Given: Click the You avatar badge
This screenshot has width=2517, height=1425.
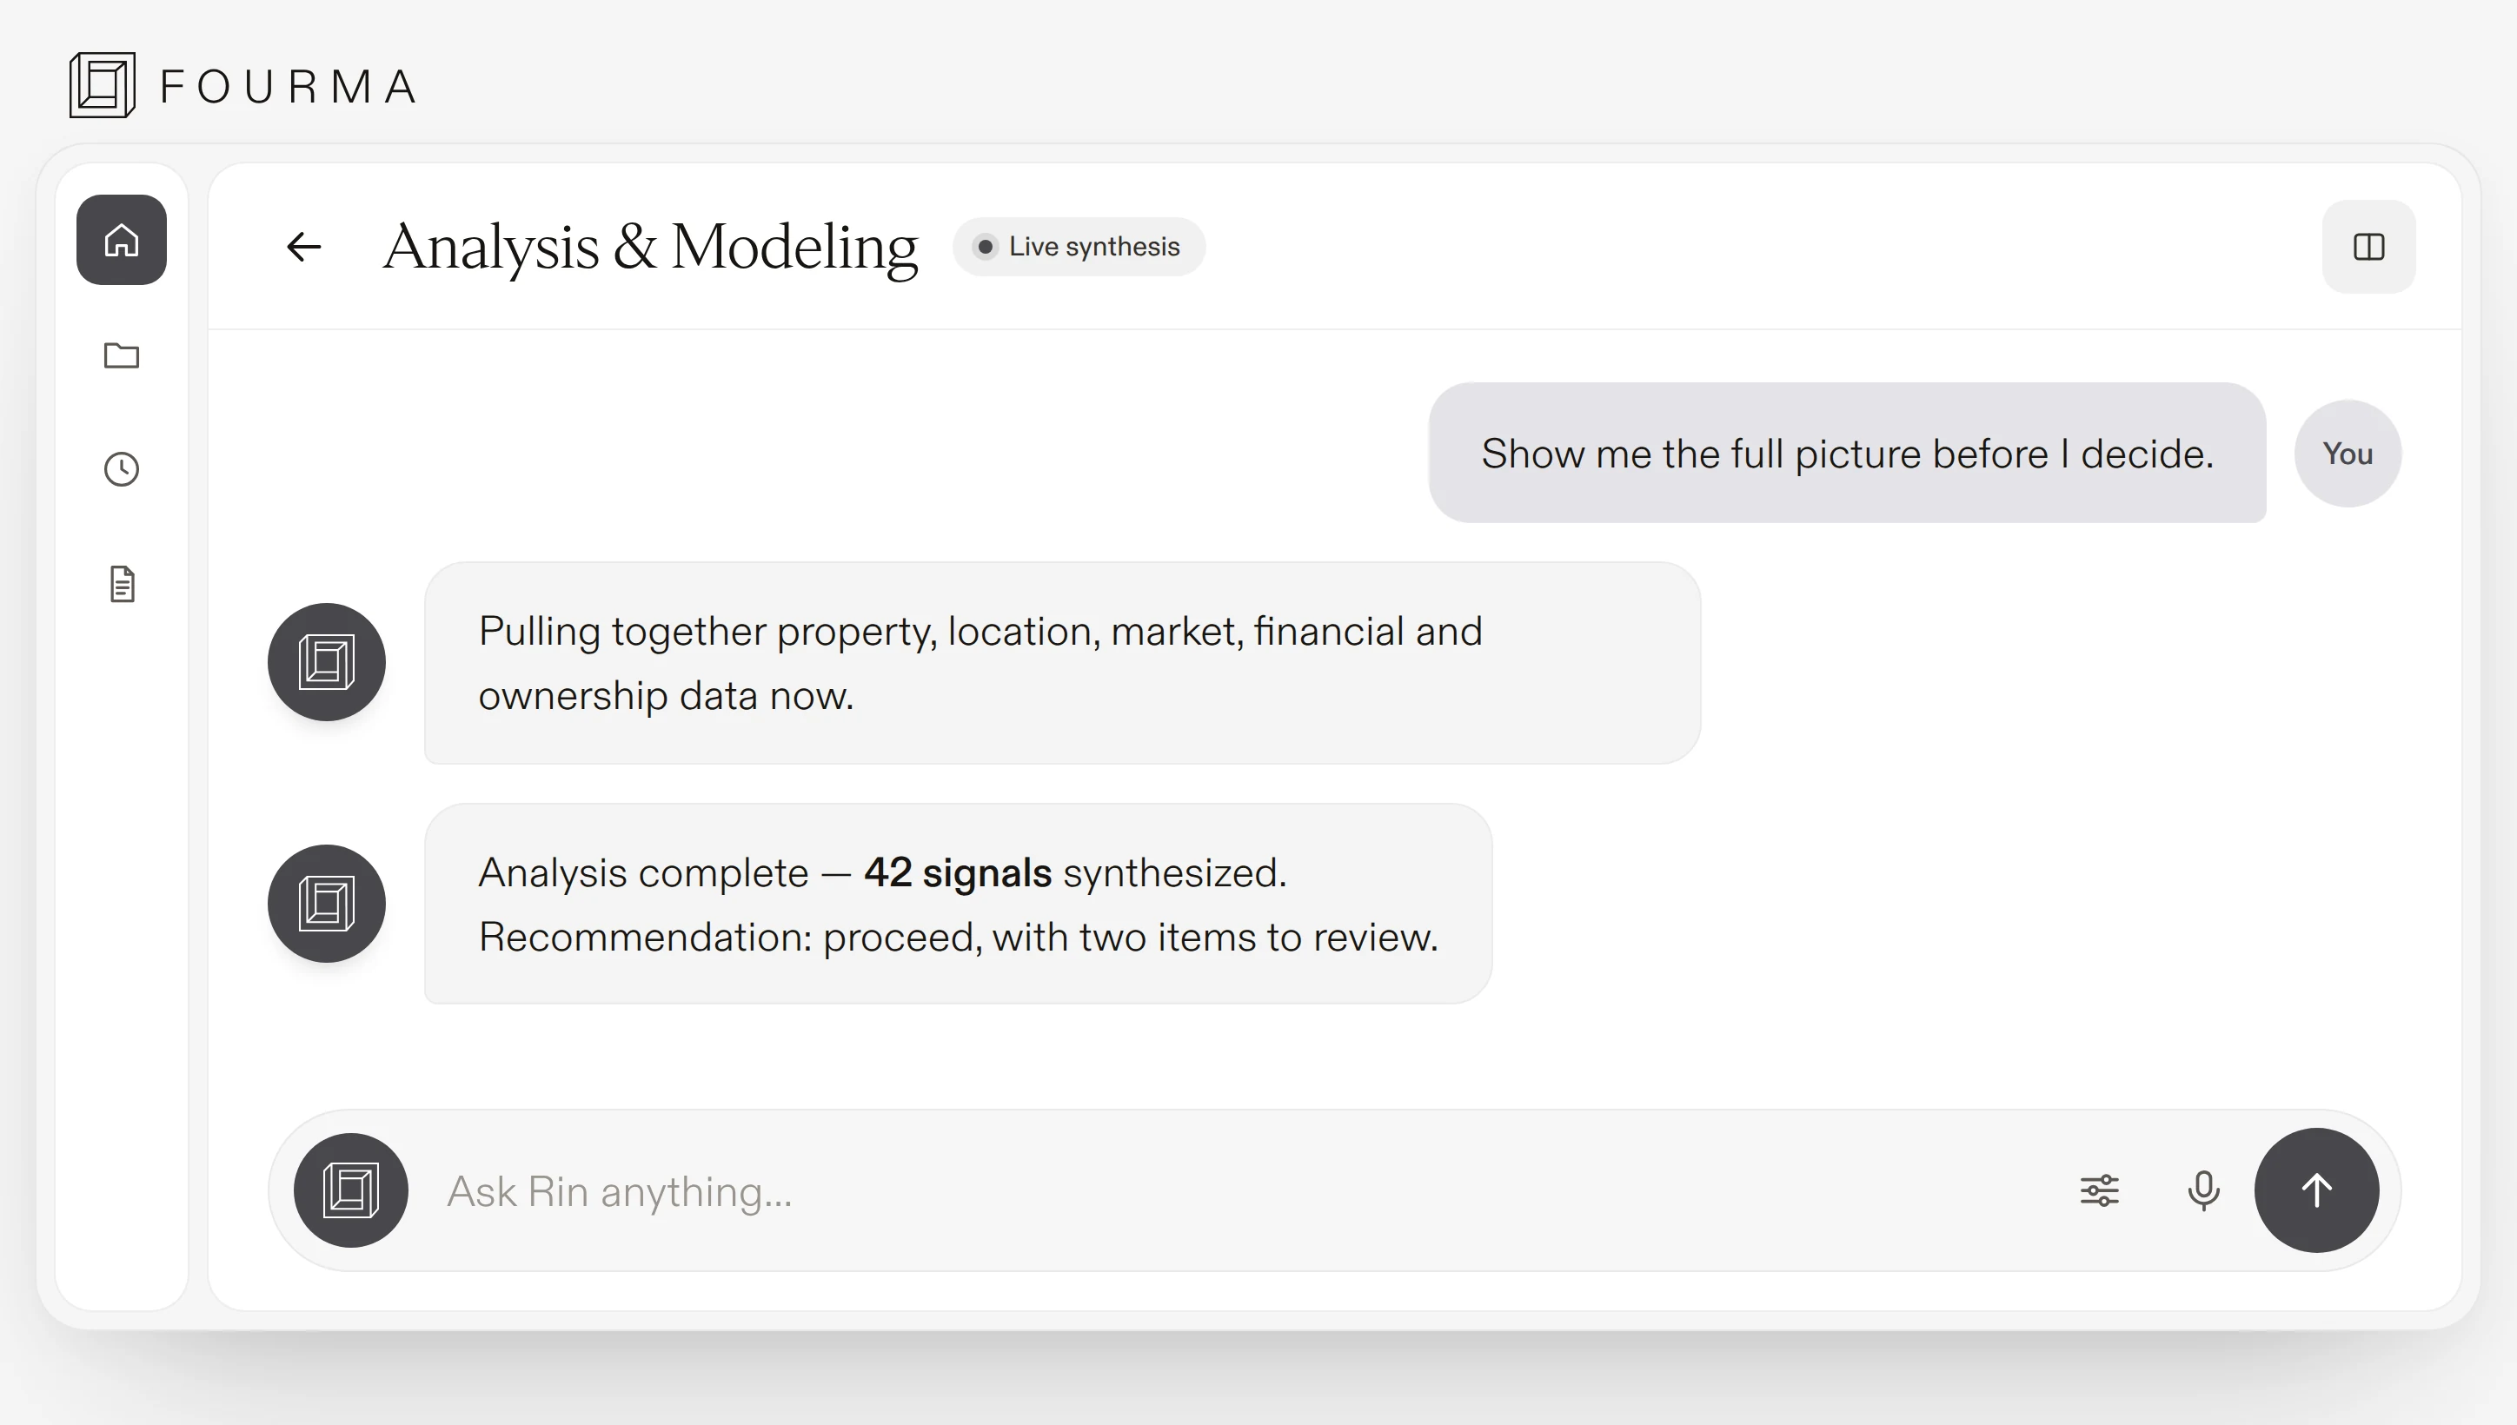Looking at the screenshot, I should 2348,454.
